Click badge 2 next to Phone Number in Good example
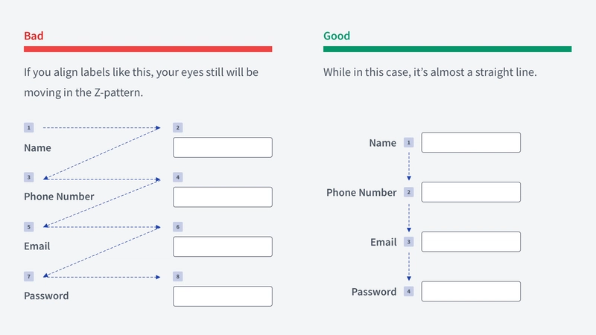Viewport: 596px width, 335px height. point(408,192)
